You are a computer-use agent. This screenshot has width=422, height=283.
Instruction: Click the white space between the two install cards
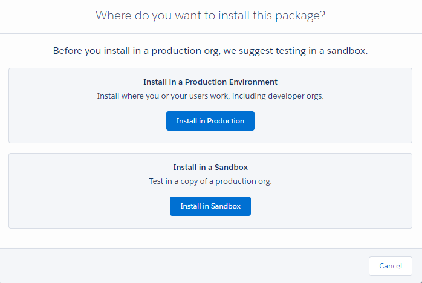(210, 148)
